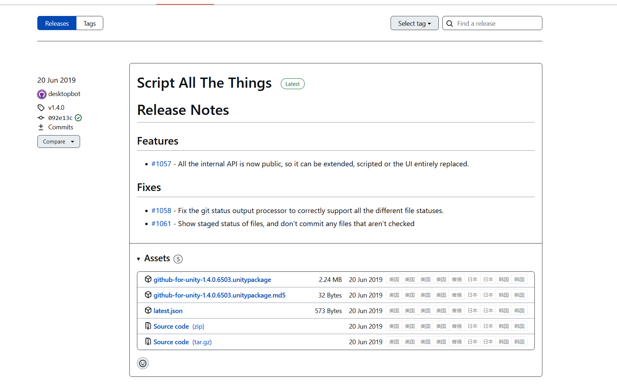Switch to the Releases tab
The width and height of the screenshot is (617, 387).
[x=57, y=23]
